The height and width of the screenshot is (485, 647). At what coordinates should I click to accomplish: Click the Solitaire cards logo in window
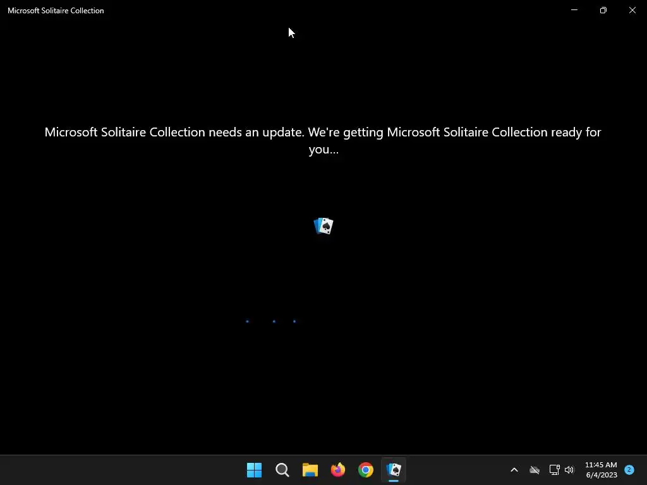point(323,226)
